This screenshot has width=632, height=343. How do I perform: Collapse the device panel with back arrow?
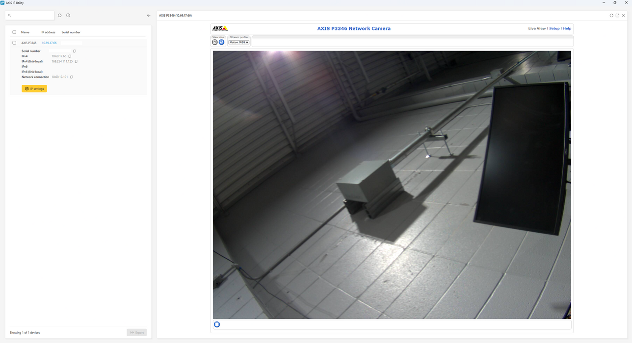(149, 15)
